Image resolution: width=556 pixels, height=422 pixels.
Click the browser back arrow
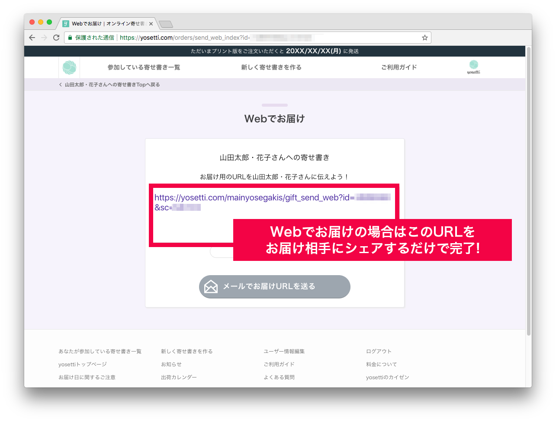(x=32, y=38)
